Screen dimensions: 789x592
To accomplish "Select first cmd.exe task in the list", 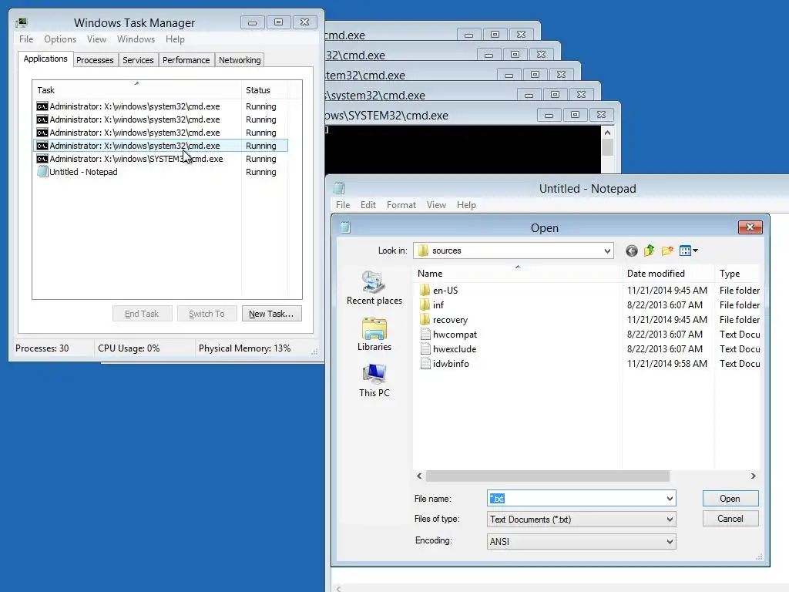I will pos(160,106).
